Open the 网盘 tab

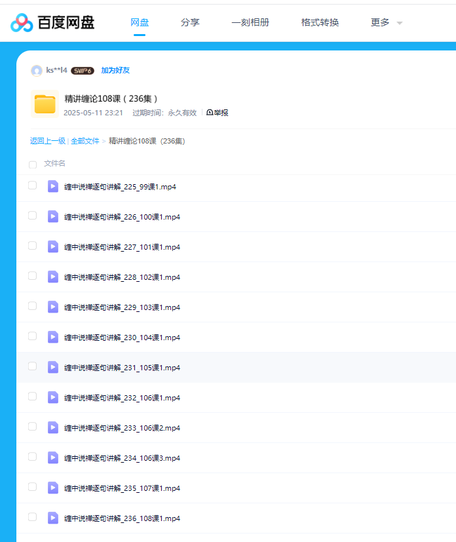click(140, 23)
